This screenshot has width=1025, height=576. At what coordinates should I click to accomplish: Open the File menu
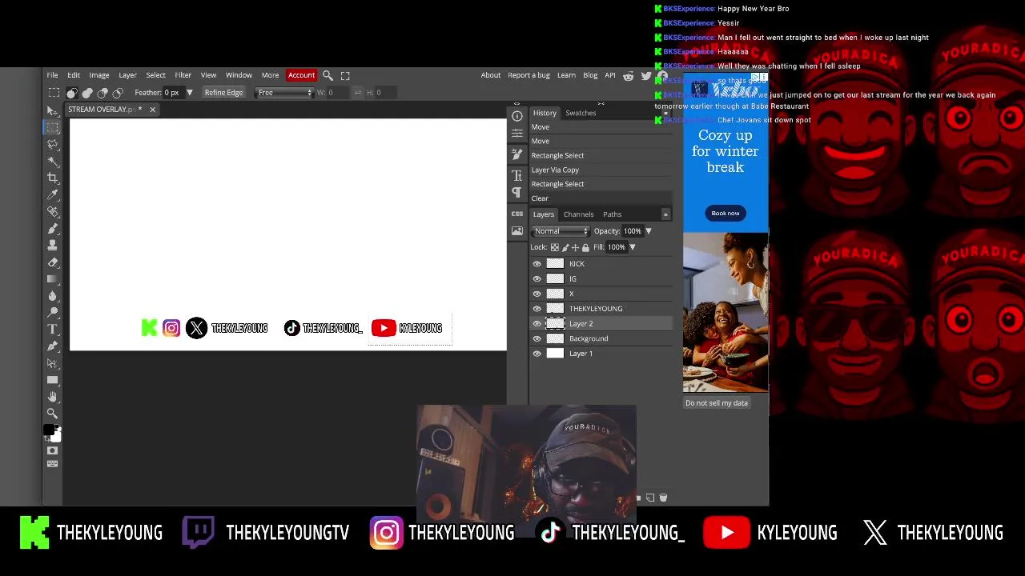click(x=52, y=75)
